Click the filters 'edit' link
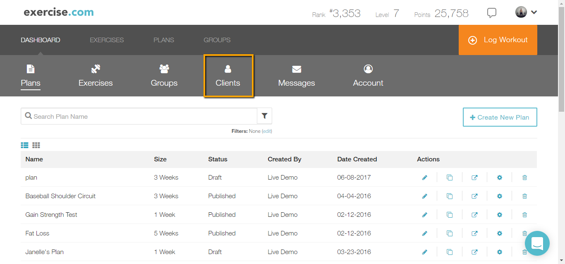Screen dimensions: 565x264 (267, 131)
